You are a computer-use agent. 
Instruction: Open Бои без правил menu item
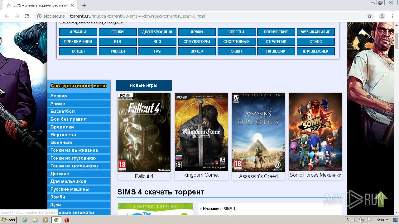coord(79,119)
